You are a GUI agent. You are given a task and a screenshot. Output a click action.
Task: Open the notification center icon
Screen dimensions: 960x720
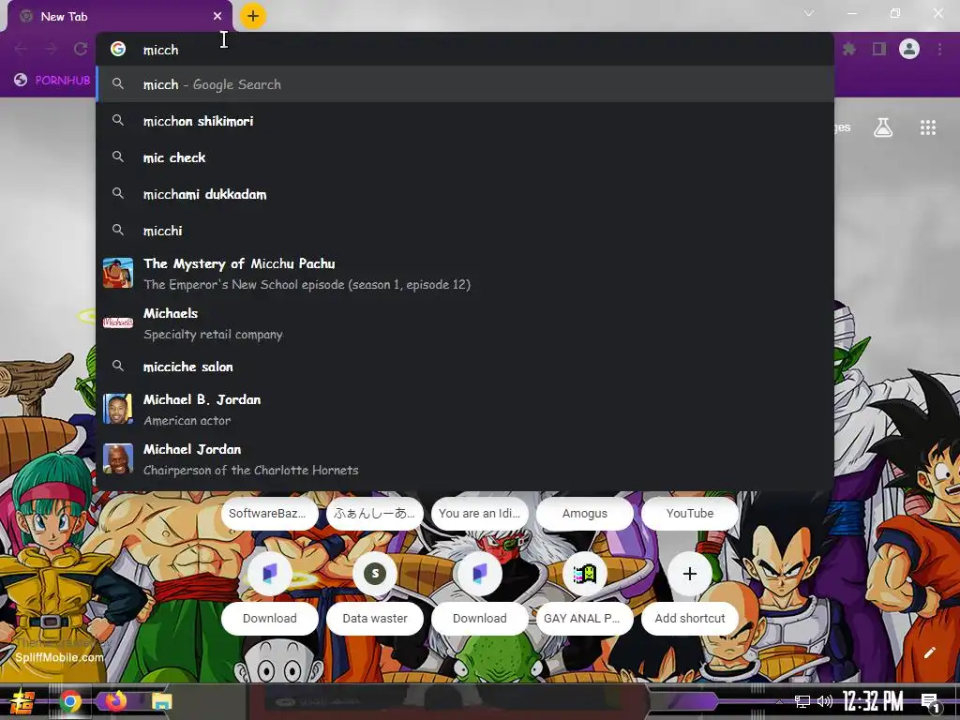[x=930, y=702]
